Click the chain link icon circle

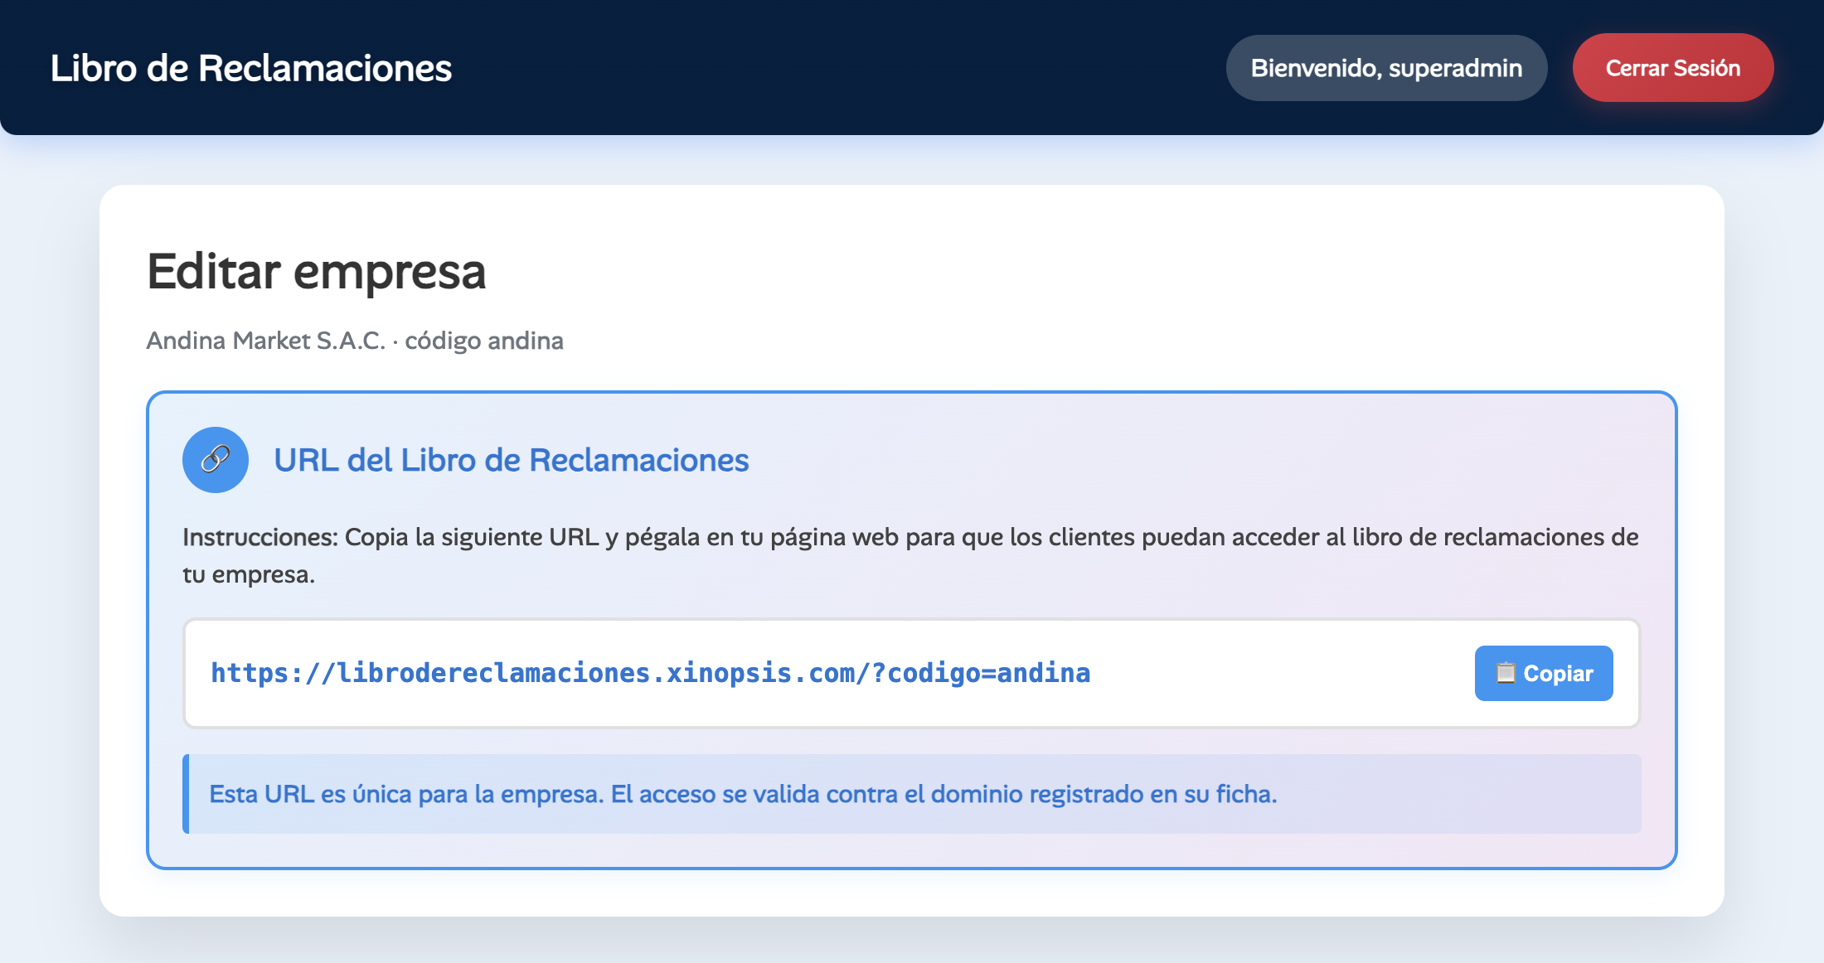pos(216,460)
